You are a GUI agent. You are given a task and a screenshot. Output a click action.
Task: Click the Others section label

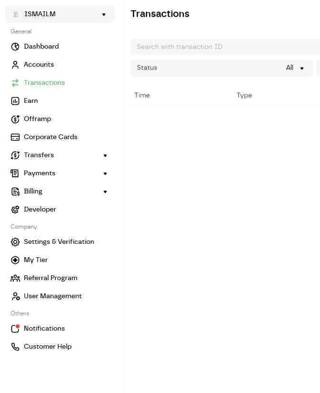[x=20, y=313]
